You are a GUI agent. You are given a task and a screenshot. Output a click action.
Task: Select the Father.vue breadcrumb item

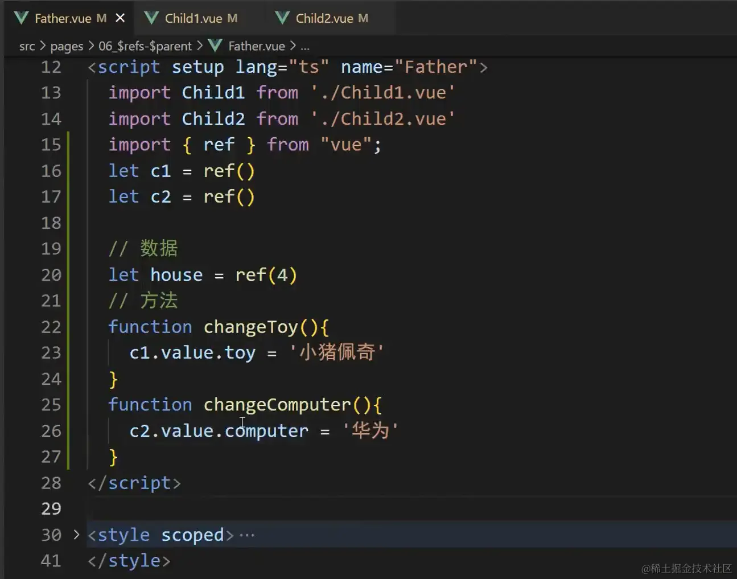(x=256, y=46)
